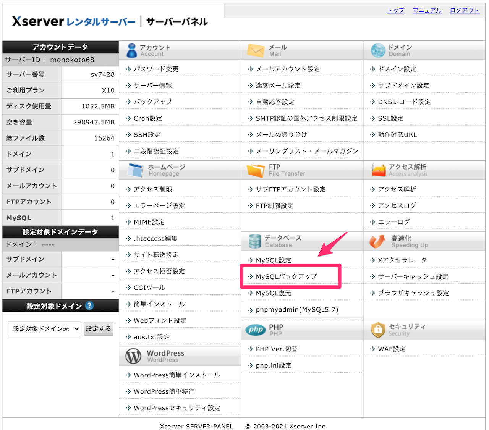Open 簡単インストール
The image size is (489, 430).
[159, 304]
